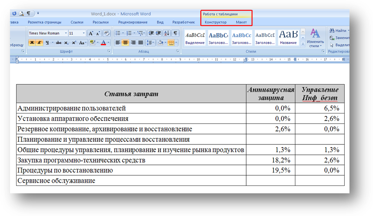Image resolution: width=373 pixels, height=216 pixels.
Task: Open Print Preview from quick access toolbar
Action: click(x=21, y=14)
